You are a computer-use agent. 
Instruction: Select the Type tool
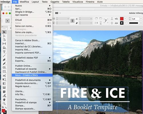tap(4, 52)
